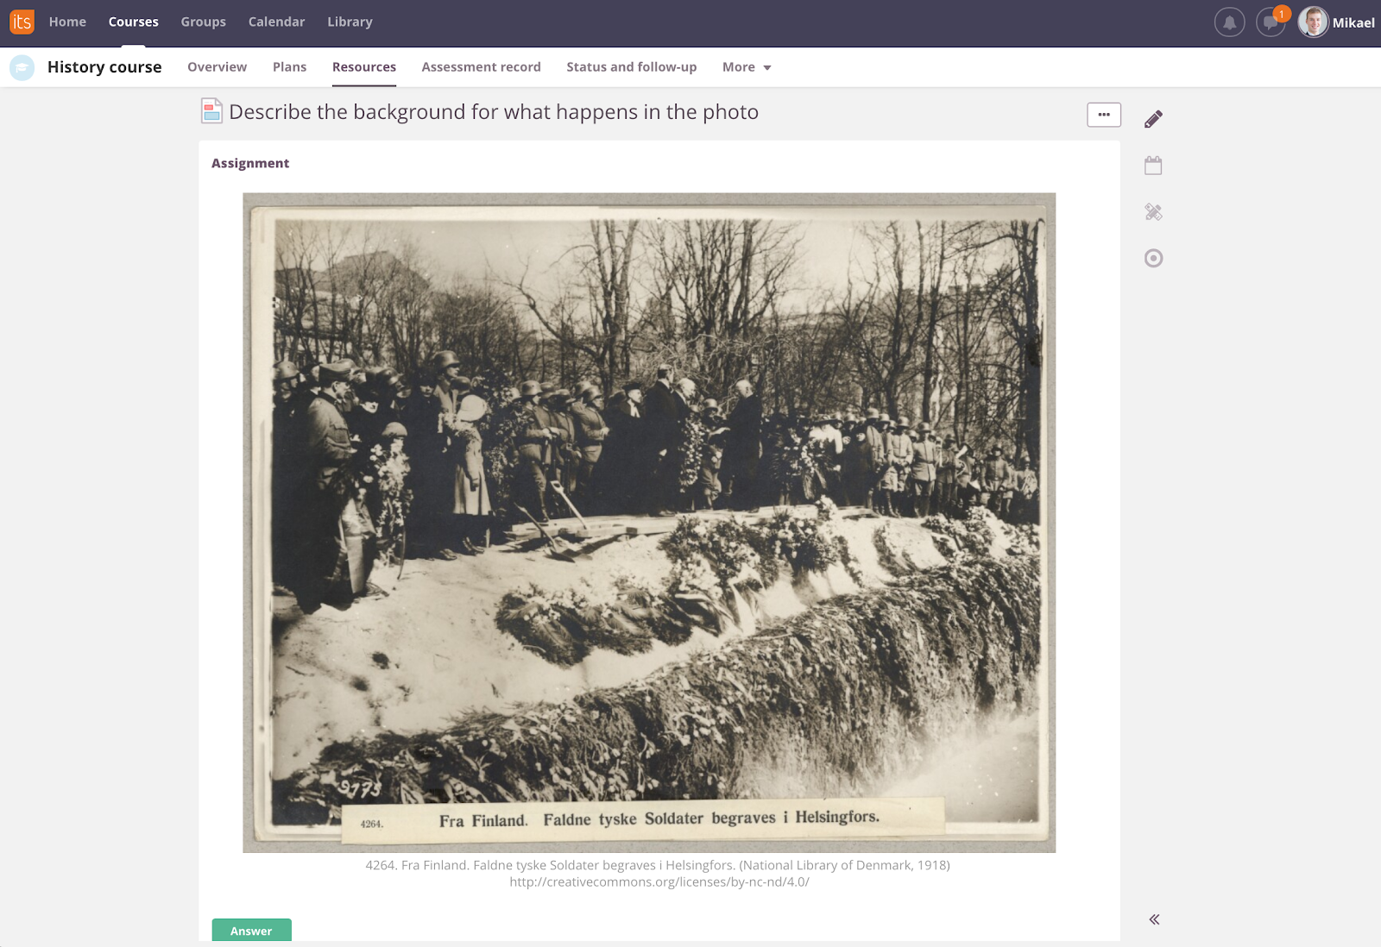
Task: Click the photo caption starting with 4264
Action: coord(658,865)
